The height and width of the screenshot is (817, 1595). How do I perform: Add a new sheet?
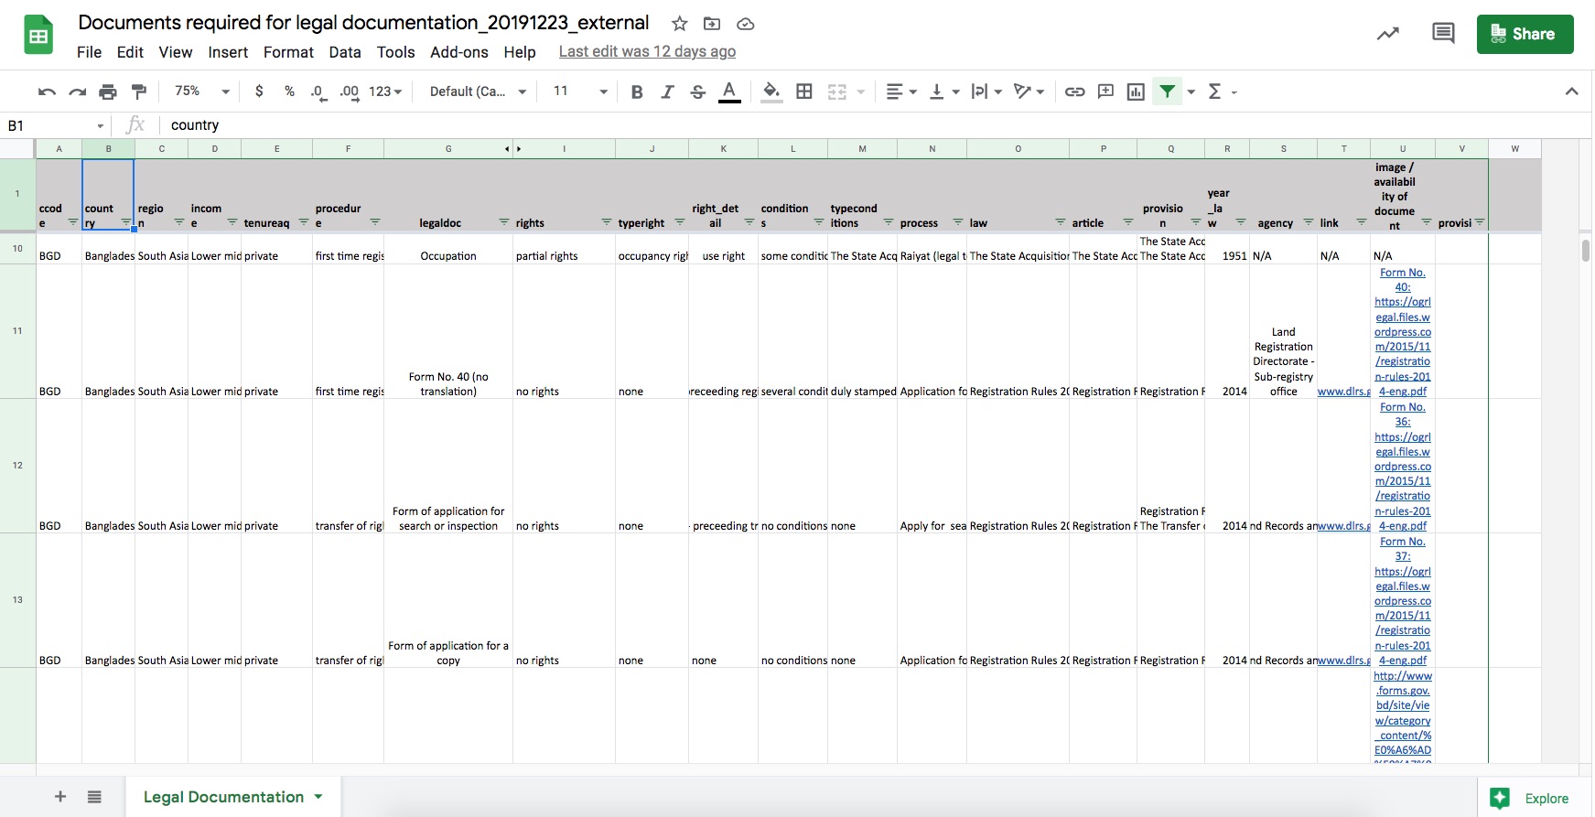click(x=60, y=797)
